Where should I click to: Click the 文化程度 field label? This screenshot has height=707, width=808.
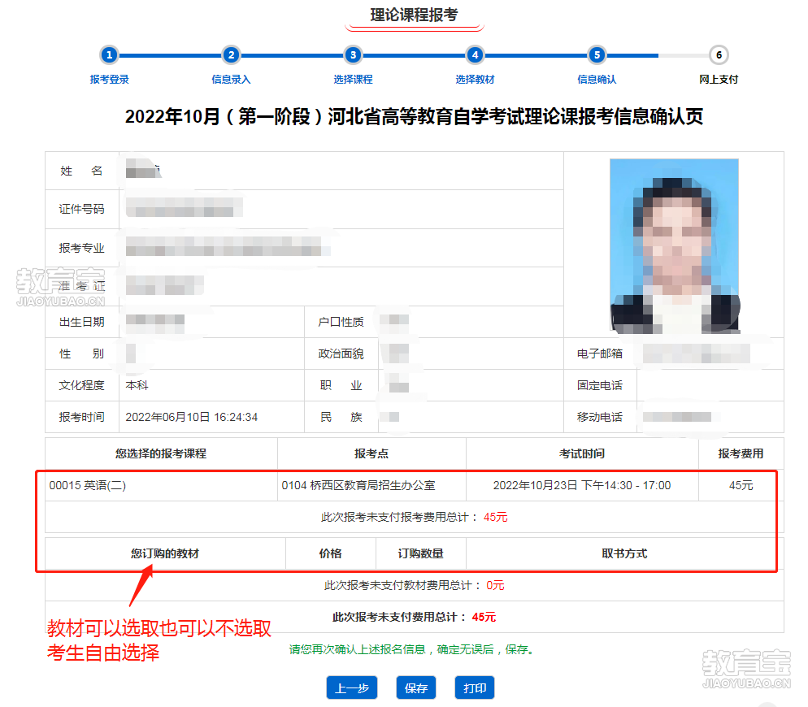click(81, 385)
